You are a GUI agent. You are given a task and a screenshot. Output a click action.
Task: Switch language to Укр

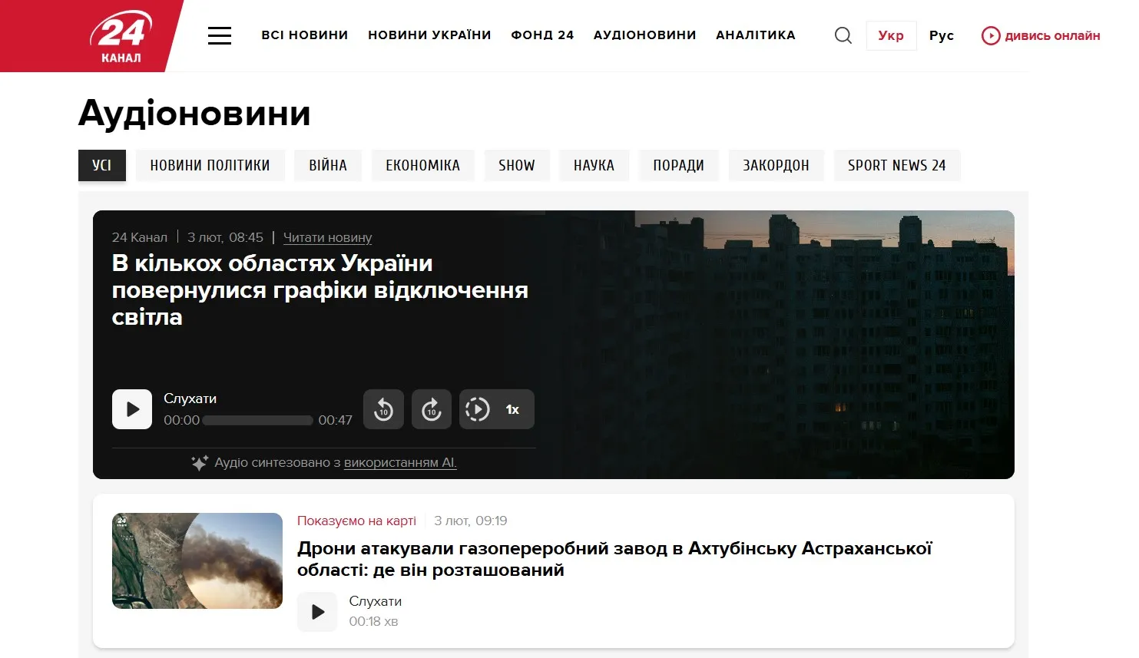[x=891, y=35]
